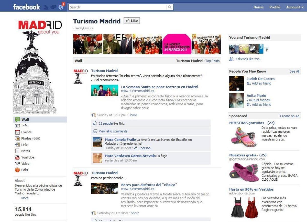This screenshot has height=222, width=307.
Task: Click the Video camera icon in sidebar
Action: pos(17,163)
